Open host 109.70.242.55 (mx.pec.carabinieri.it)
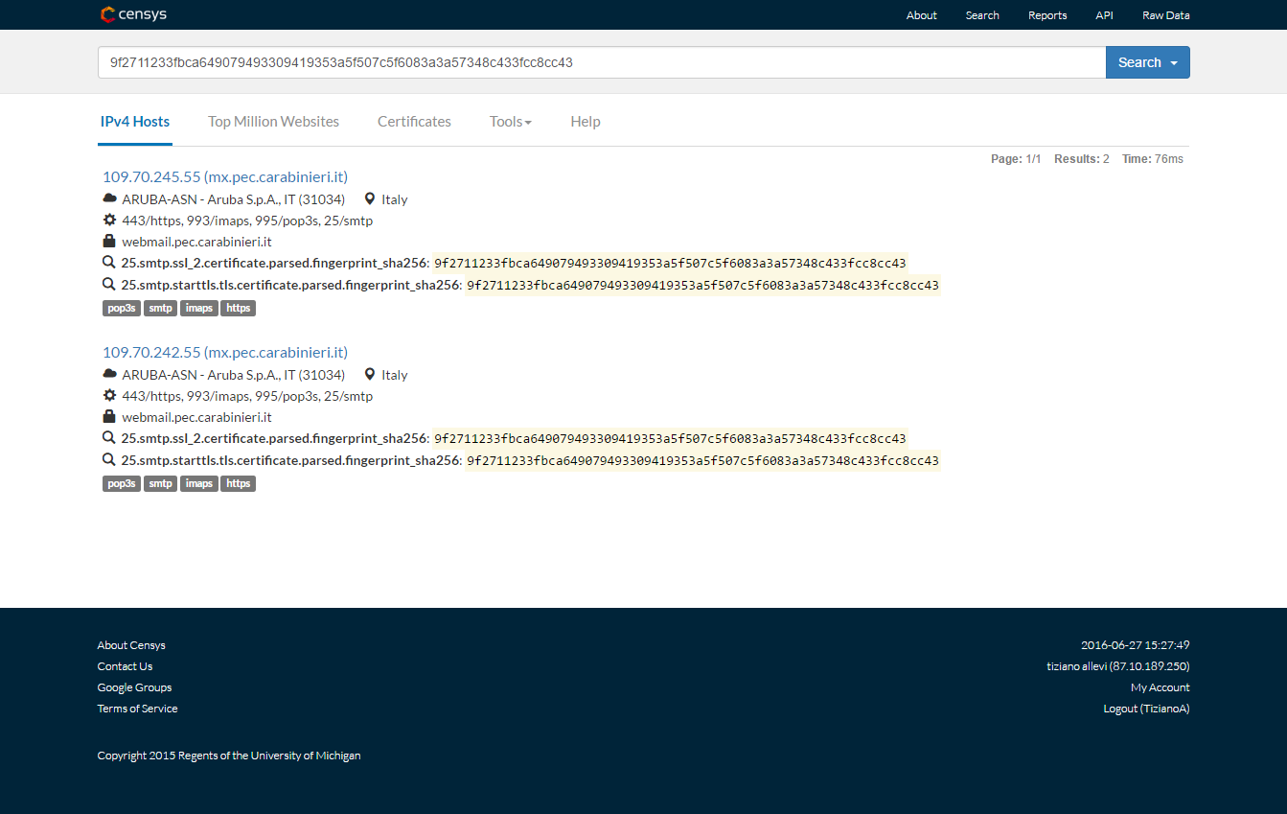 point(225,352)
